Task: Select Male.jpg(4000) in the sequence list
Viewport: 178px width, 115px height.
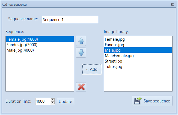Action: [x=20, y=50]
